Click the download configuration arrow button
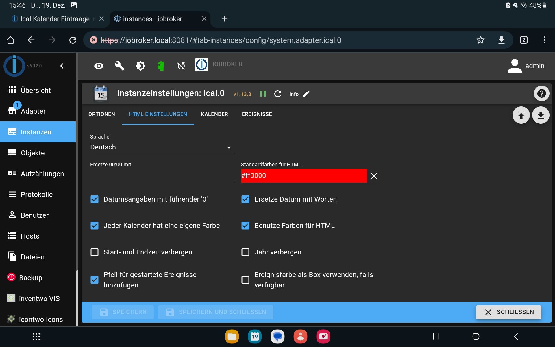 pyautogui.click(x=541, y=115)
